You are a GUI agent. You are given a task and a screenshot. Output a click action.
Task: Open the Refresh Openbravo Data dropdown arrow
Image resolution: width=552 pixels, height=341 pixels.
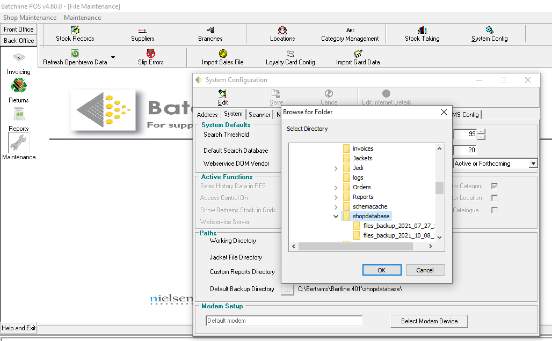tap(113, 57)
